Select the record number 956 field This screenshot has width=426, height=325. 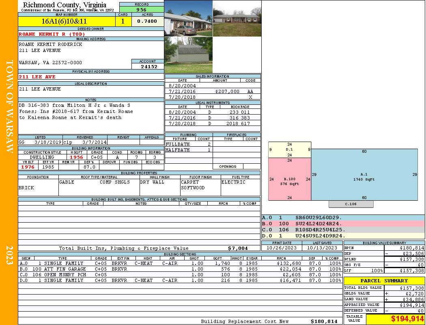pos(142,10)
